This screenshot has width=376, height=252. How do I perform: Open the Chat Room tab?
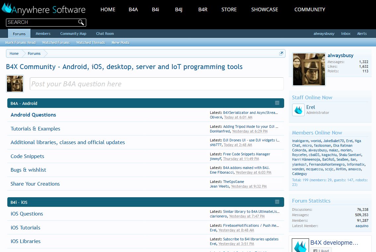pos(105,34)
